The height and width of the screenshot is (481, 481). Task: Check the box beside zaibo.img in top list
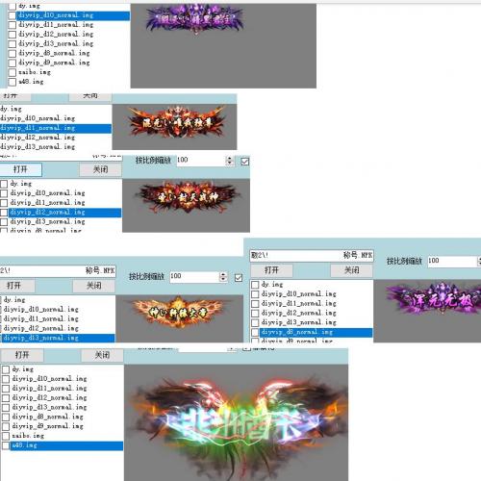12,72
